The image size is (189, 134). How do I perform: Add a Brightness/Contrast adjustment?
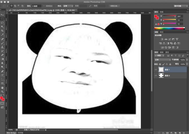point(162,39)
